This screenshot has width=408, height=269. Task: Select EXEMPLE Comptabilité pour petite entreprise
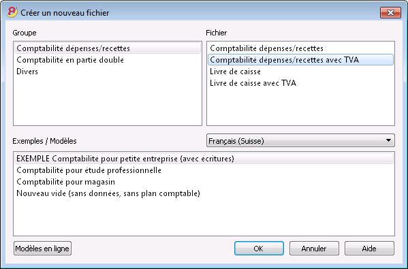click(204, 159)
